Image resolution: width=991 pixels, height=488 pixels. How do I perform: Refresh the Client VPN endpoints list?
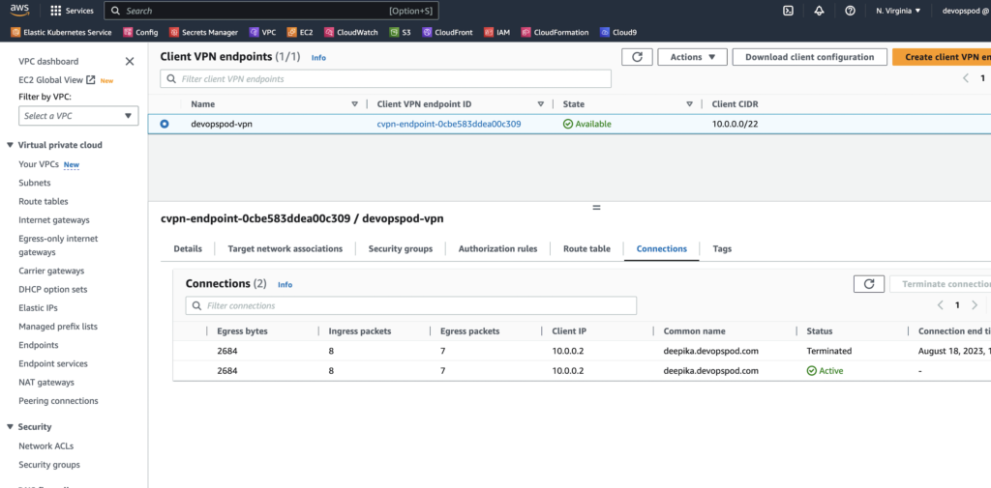[637, 57]
